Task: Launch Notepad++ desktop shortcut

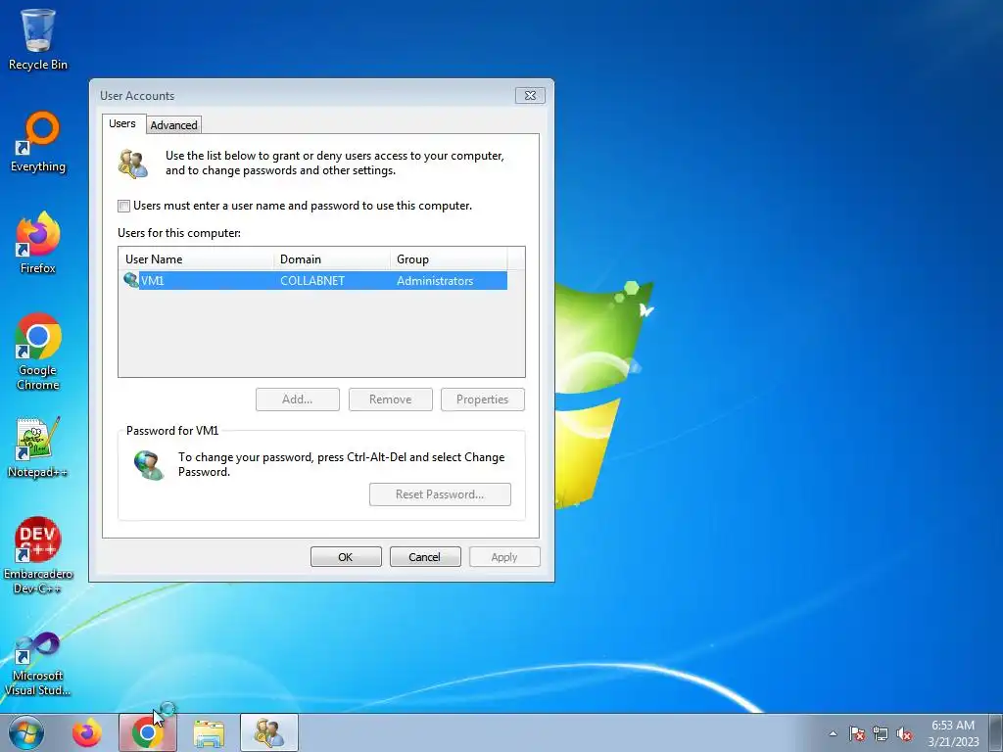Action: point(38,446)
